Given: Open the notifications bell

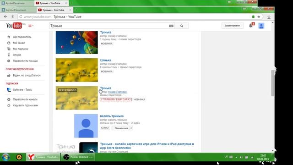Looking at the screenshot, I should pos(251,26).
